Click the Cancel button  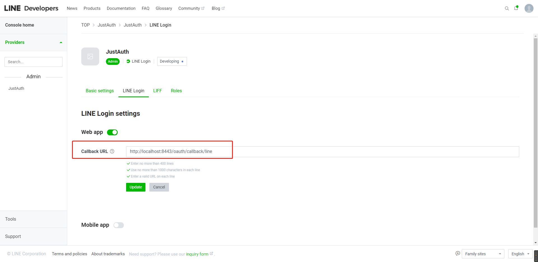[x=159, y=187]
